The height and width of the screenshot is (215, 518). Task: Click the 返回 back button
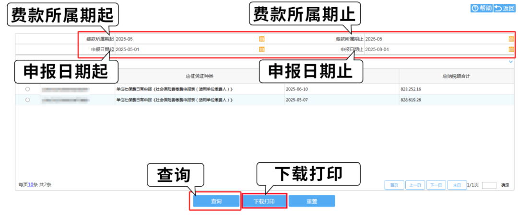click(x=504, y=8)
